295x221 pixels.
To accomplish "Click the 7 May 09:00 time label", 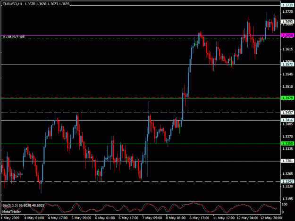I will coord(152,218).
